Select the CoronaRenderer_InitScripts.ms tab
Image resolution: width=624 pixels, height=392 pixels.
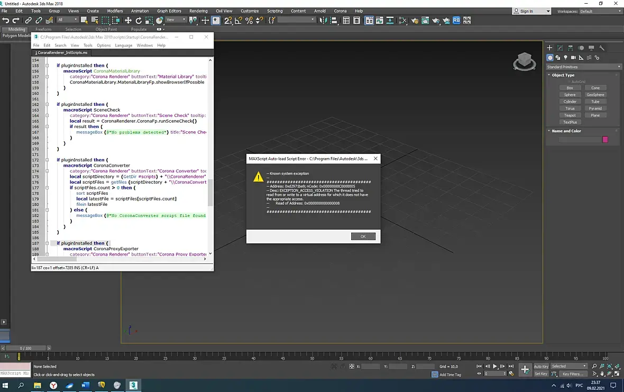61,52
